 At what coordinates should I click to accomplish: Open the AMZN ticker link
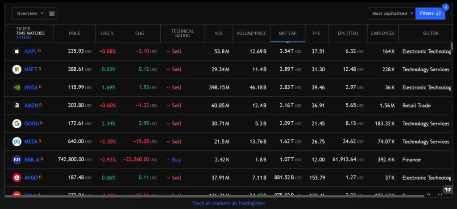click(x=31, y=105)
